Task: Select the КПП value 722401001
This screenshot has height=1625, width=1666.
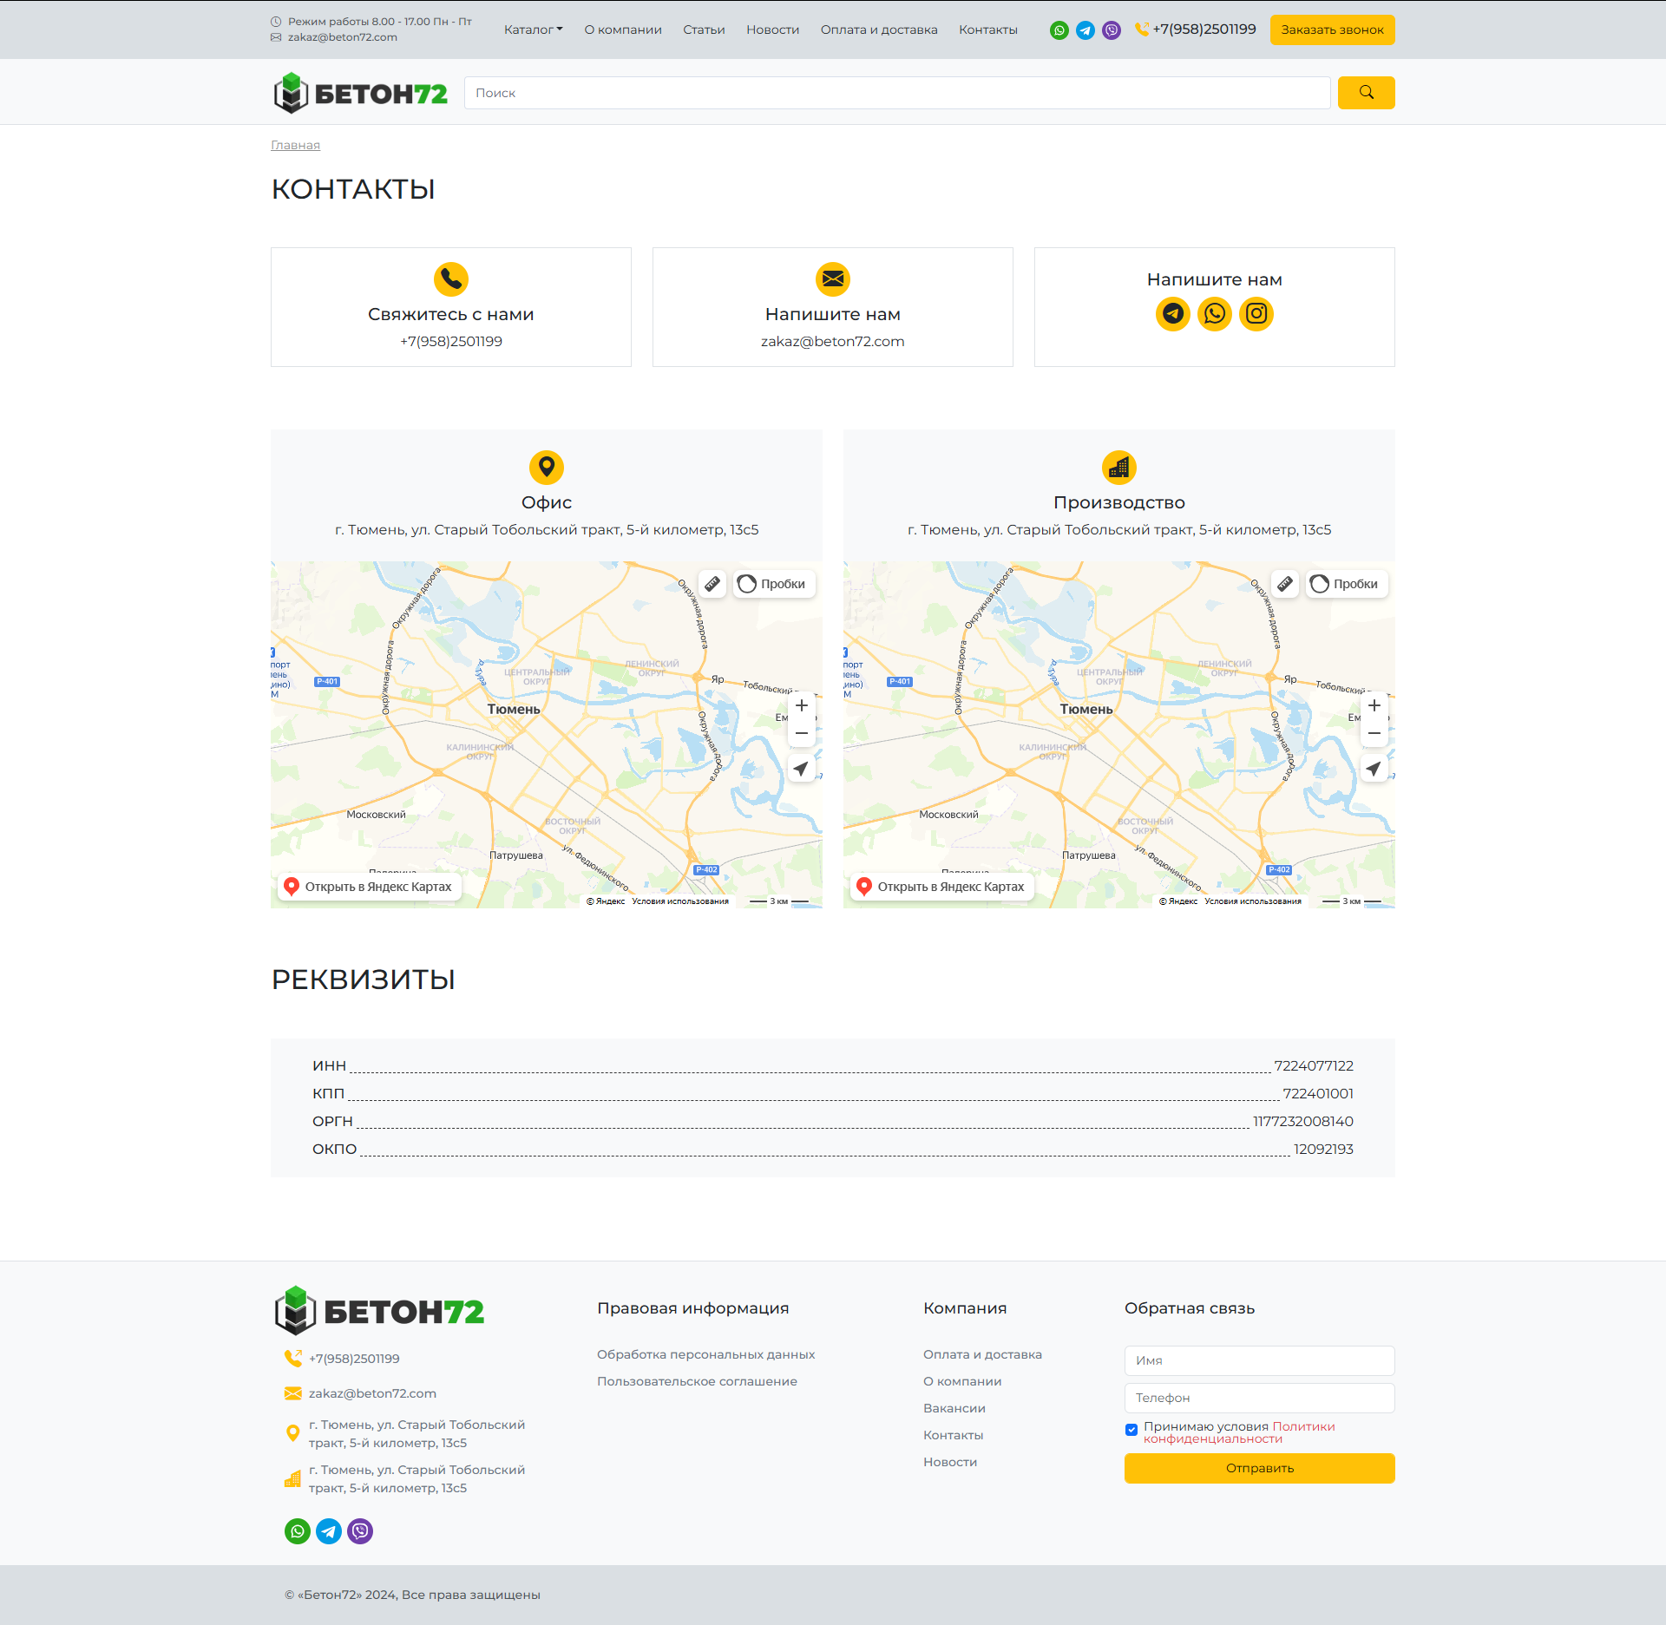Action: (1318, 1093)
